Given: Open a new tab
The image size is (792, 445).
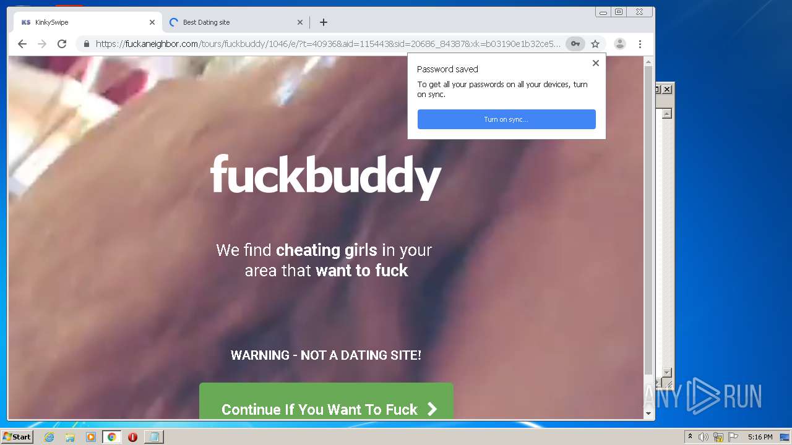Looking at the screenshot, I should (324, 22).
